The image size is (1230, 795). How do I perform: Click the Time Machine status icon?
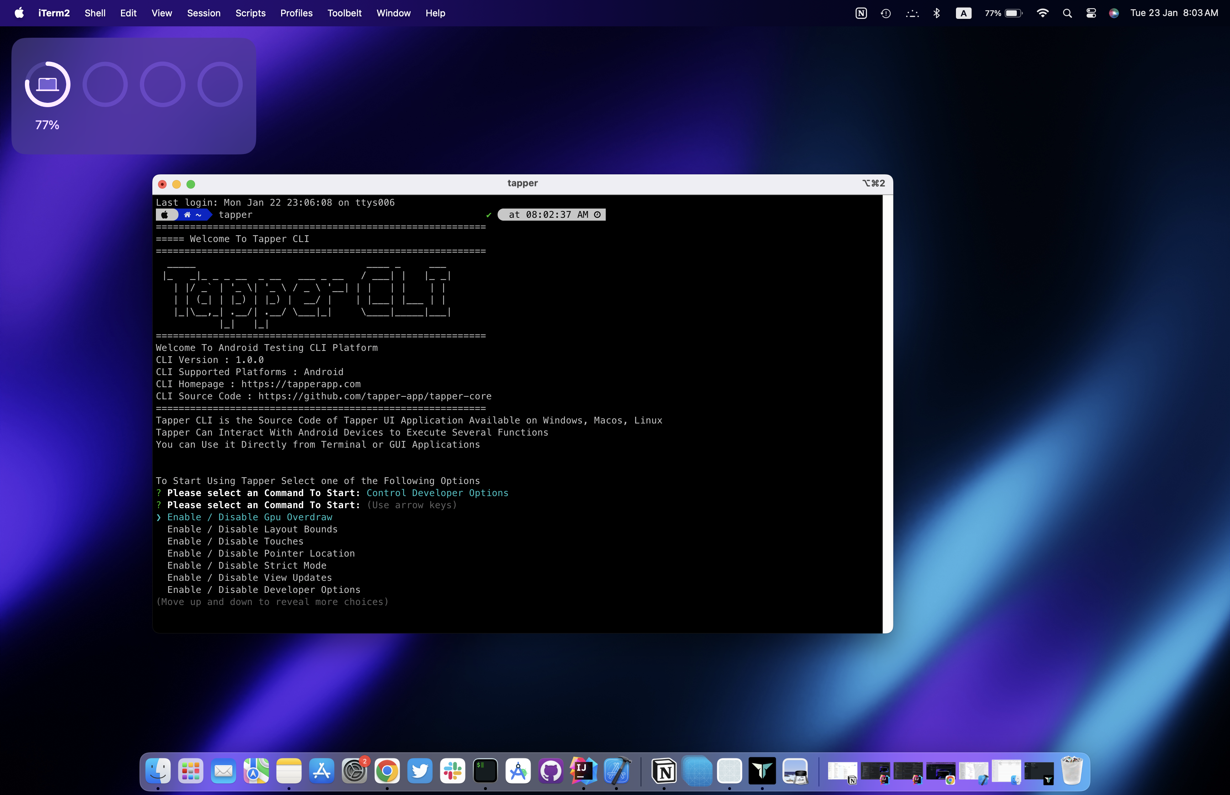pyautogui.click(x=886, y=13)
